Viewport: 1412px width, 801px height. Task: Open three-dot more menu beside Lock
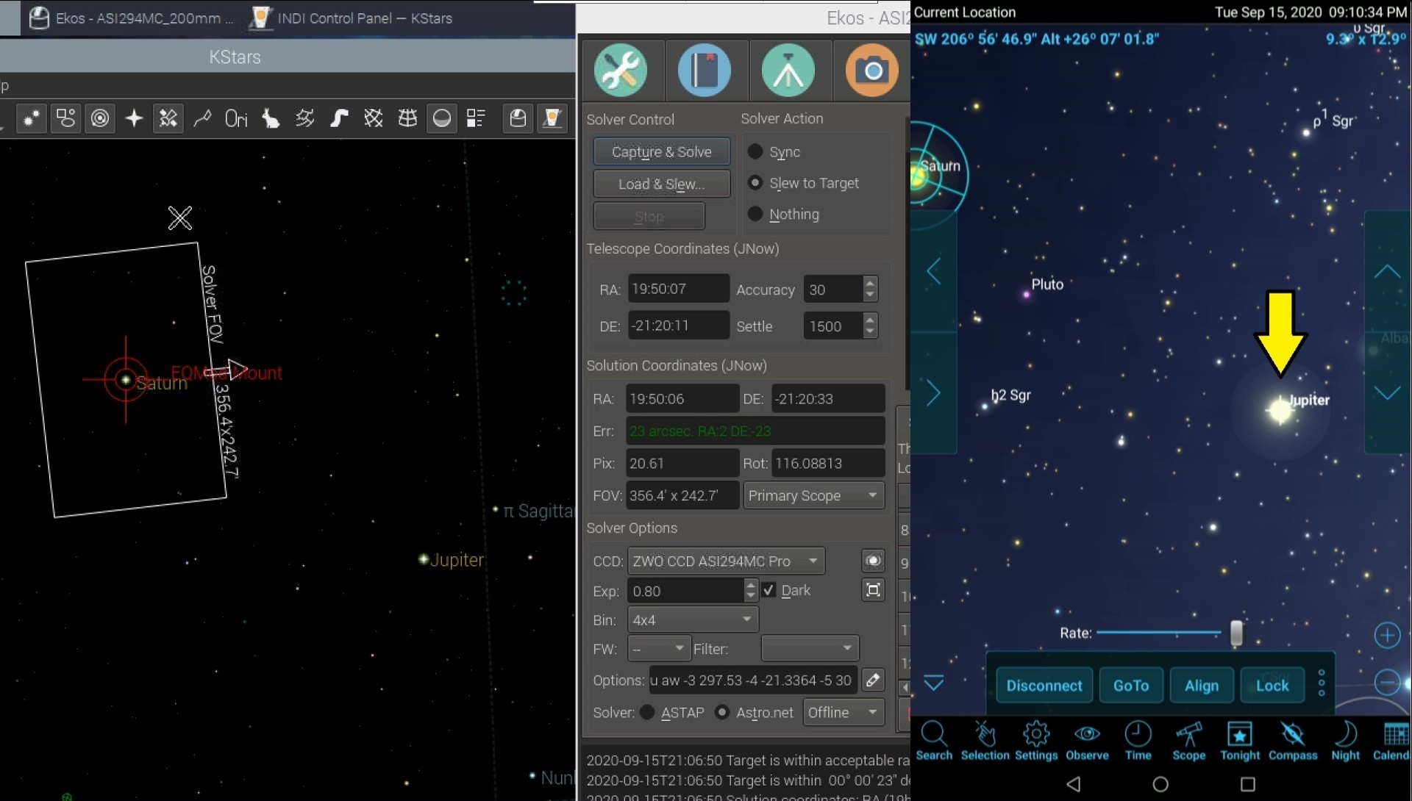1322,683
